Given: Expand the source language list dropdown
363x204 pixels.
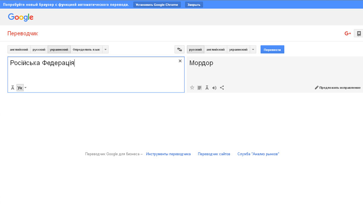Looking at the screenshot, I should pos(106,50).
